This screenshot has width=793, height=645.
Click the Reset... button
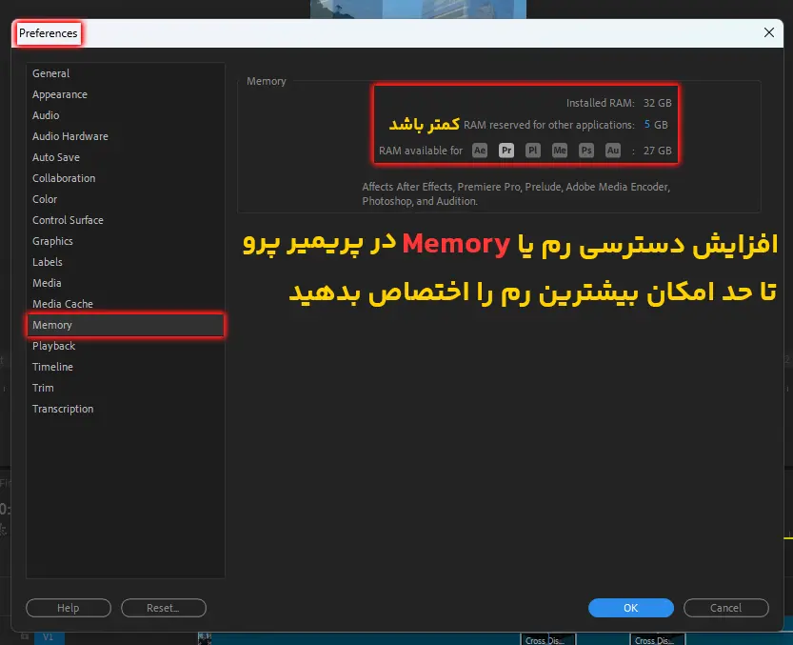click(x=164, y=608)
